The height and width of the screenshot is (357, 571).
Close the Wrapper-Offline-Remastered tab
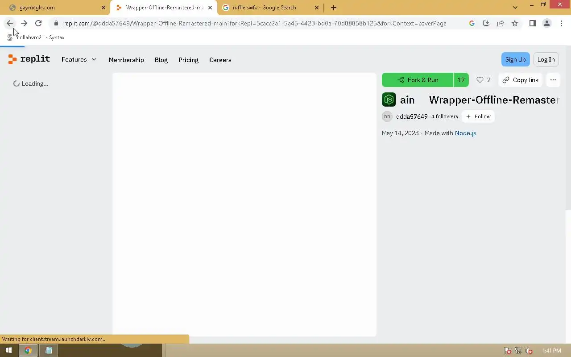(x=210, y=8)
